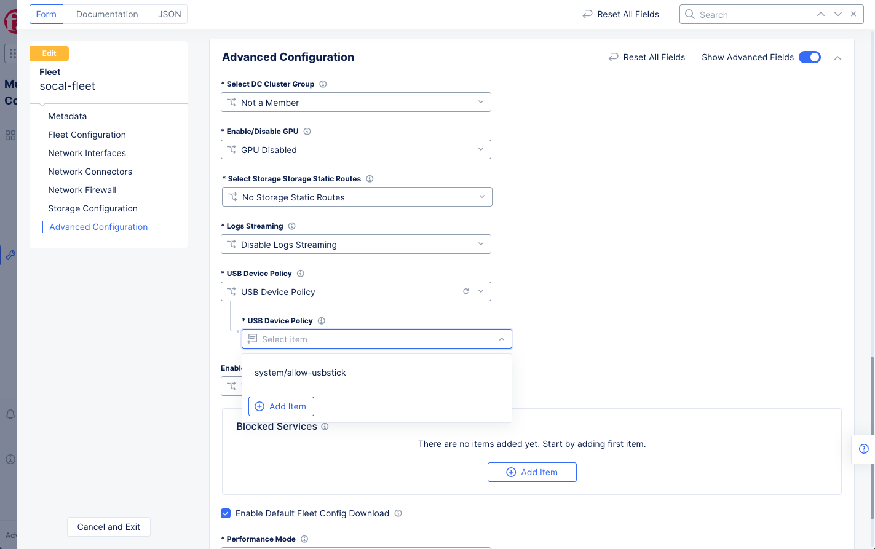Open Logs Streaming info icon

click(292, 226)
